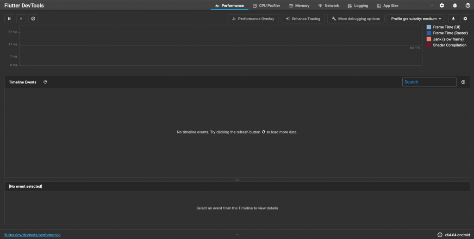Click the resume play icon
474x239 pixels.
21,18
